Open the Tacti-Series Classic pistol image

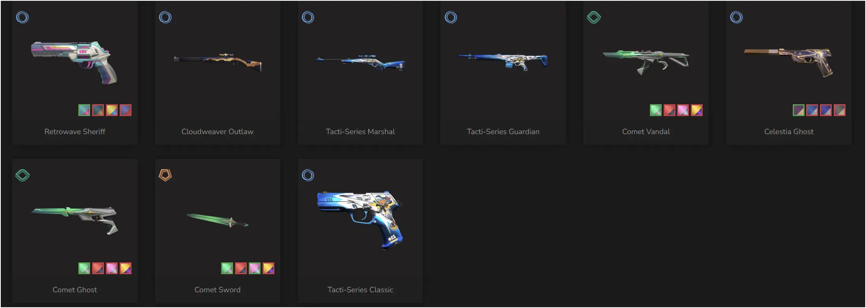[x=361, y=220]
